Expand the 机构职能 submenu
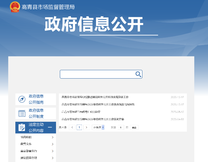Screen dimensions: 208x162 pos(52,137)
